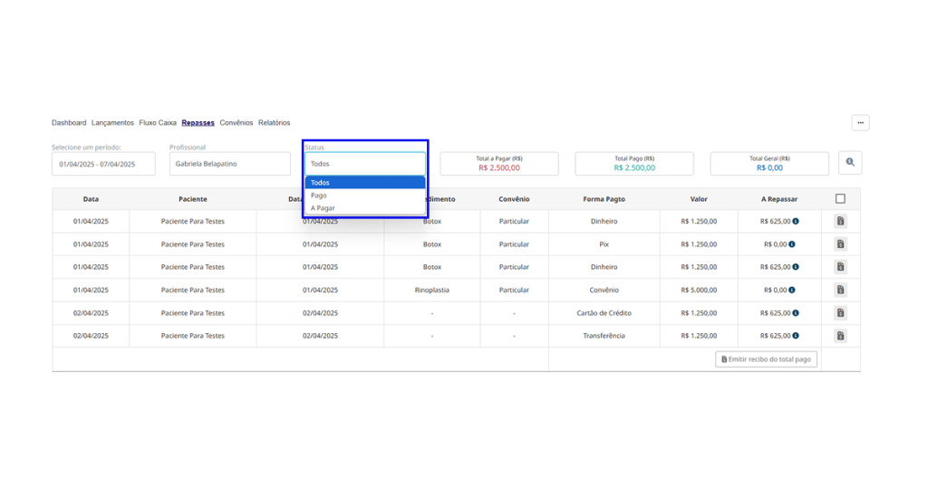Switch to Fluxo Caixa tab
This screenshot has width=928, height=487.
point(158,123)
